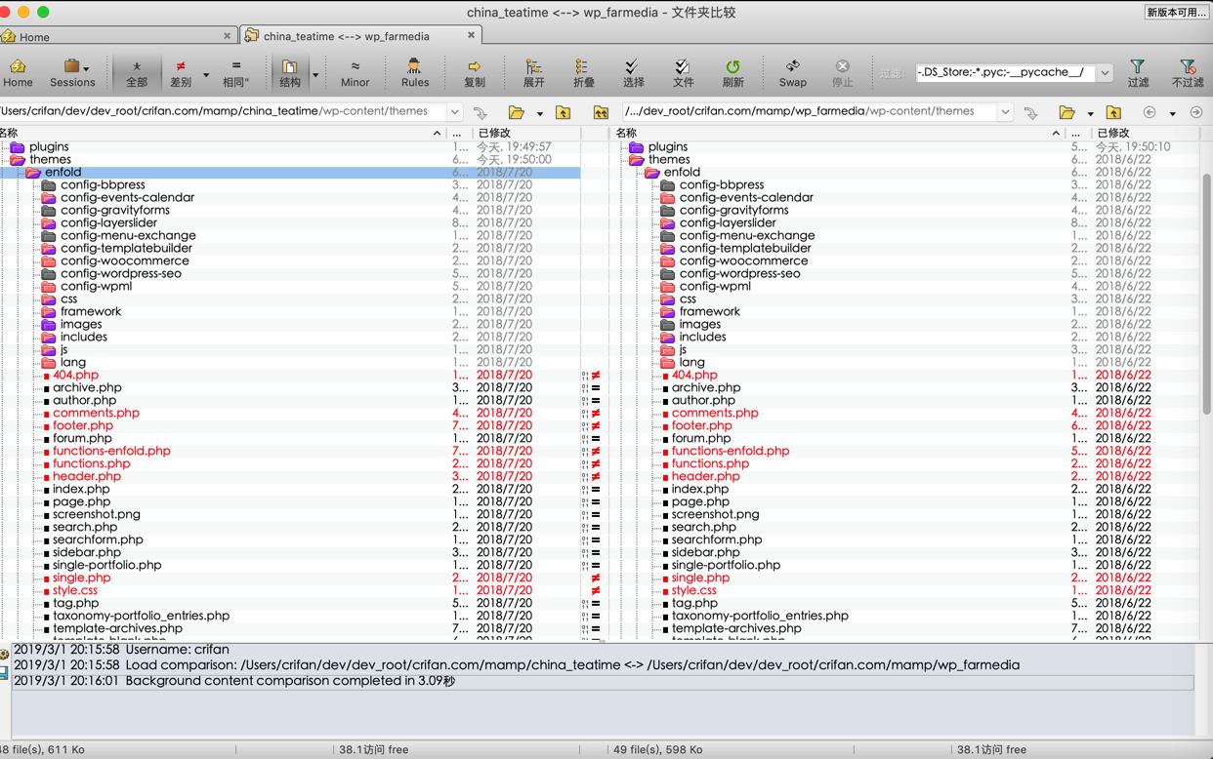This screenshot has width=1213, height=759.
Task: Toggle 相同 show-same view
Action: click(x=234, y=72)
